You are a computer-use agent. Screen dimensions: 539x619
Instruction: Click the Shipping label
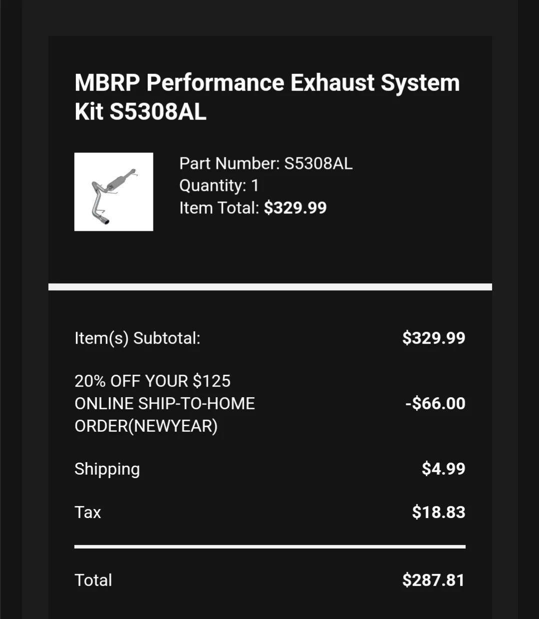107,469
